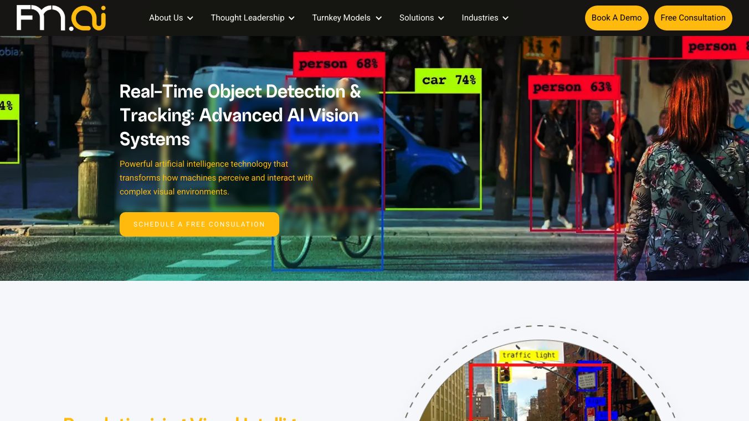Open the Thought Leadership menu
Image resolution: width=749 pixels, height=421 pixels.
pos(247,18)
